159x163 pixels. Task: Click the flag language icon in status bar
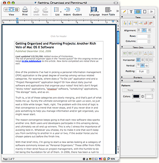[x=101, y=159]
